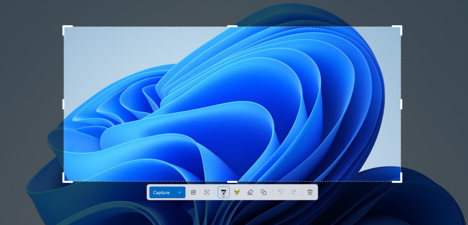Click the blue Capture button

coord(161,193)
